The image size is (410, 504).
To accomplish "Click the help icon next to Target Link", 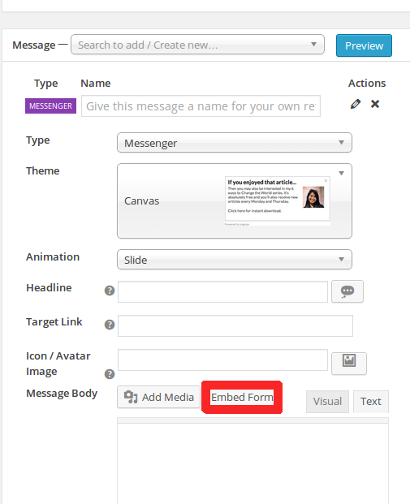I will [110, 325].
